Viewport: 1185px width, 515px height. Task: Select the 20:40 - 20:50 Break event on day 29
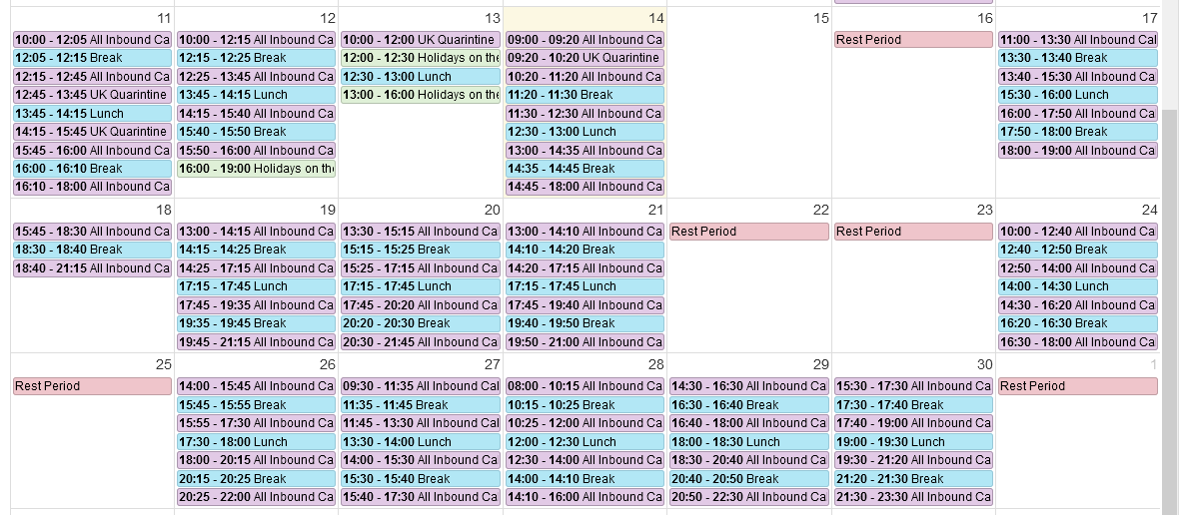point(749,479)
